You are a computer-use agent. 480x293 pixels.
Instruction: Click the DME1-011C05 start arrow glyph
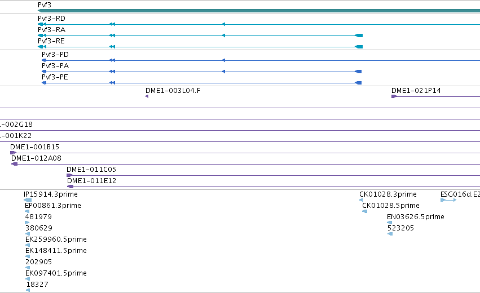[69, 175]
